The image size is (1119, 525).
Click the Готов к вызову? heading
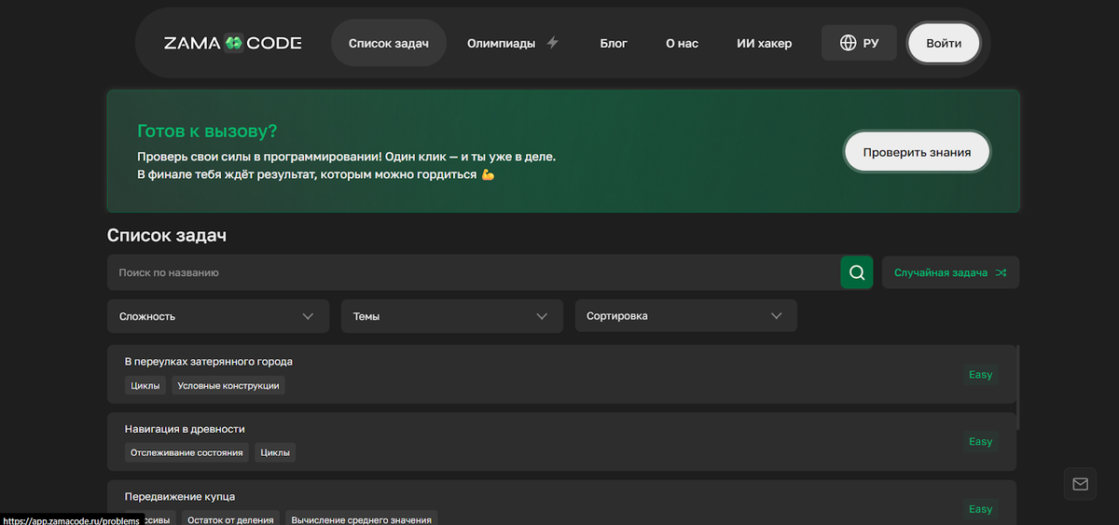207,131
